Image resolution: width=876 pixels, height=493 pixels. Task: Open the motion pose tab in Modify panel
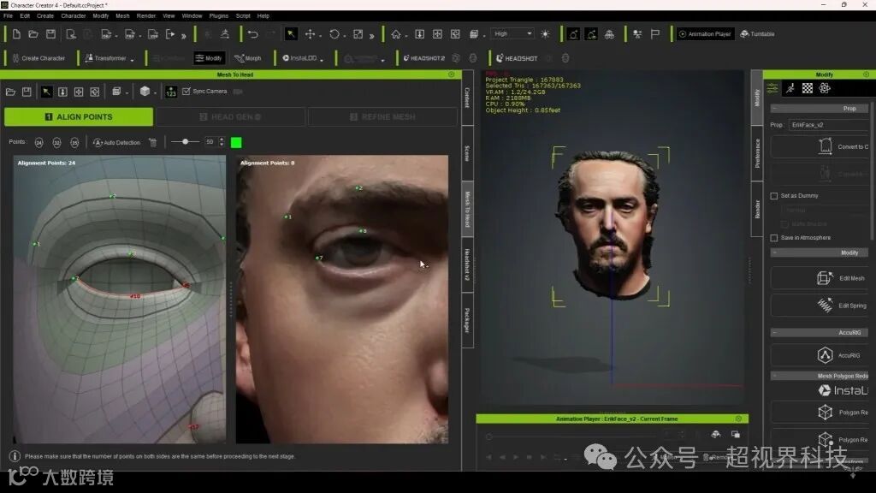point(790,88)
